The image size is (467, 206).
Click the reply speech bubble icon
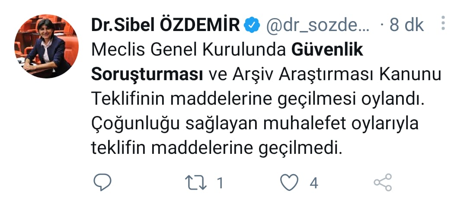[103, 183]
